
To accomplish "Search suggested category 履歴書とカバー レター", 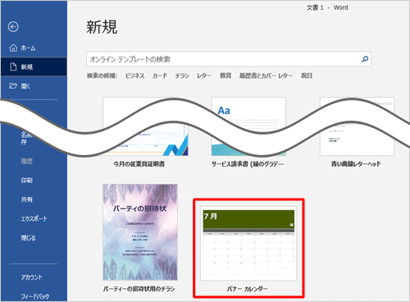I will click(x=266, y=75).
